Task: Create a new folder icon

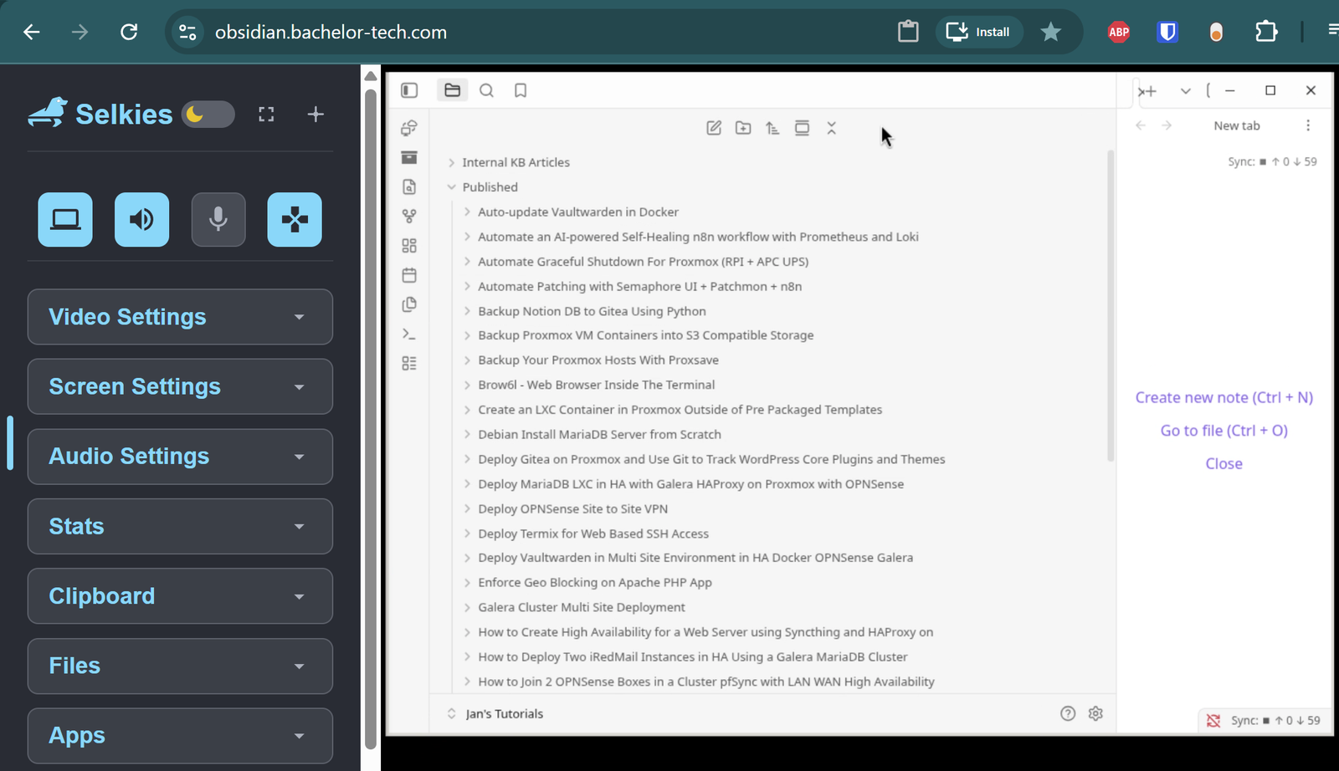Action: click(743, 128)
